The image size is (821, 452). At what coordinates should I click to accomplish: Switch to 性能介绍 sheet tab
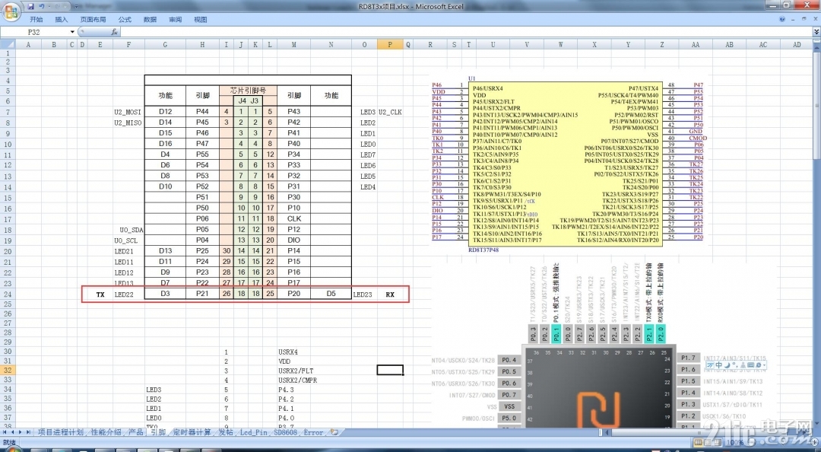tap(106, 432)
